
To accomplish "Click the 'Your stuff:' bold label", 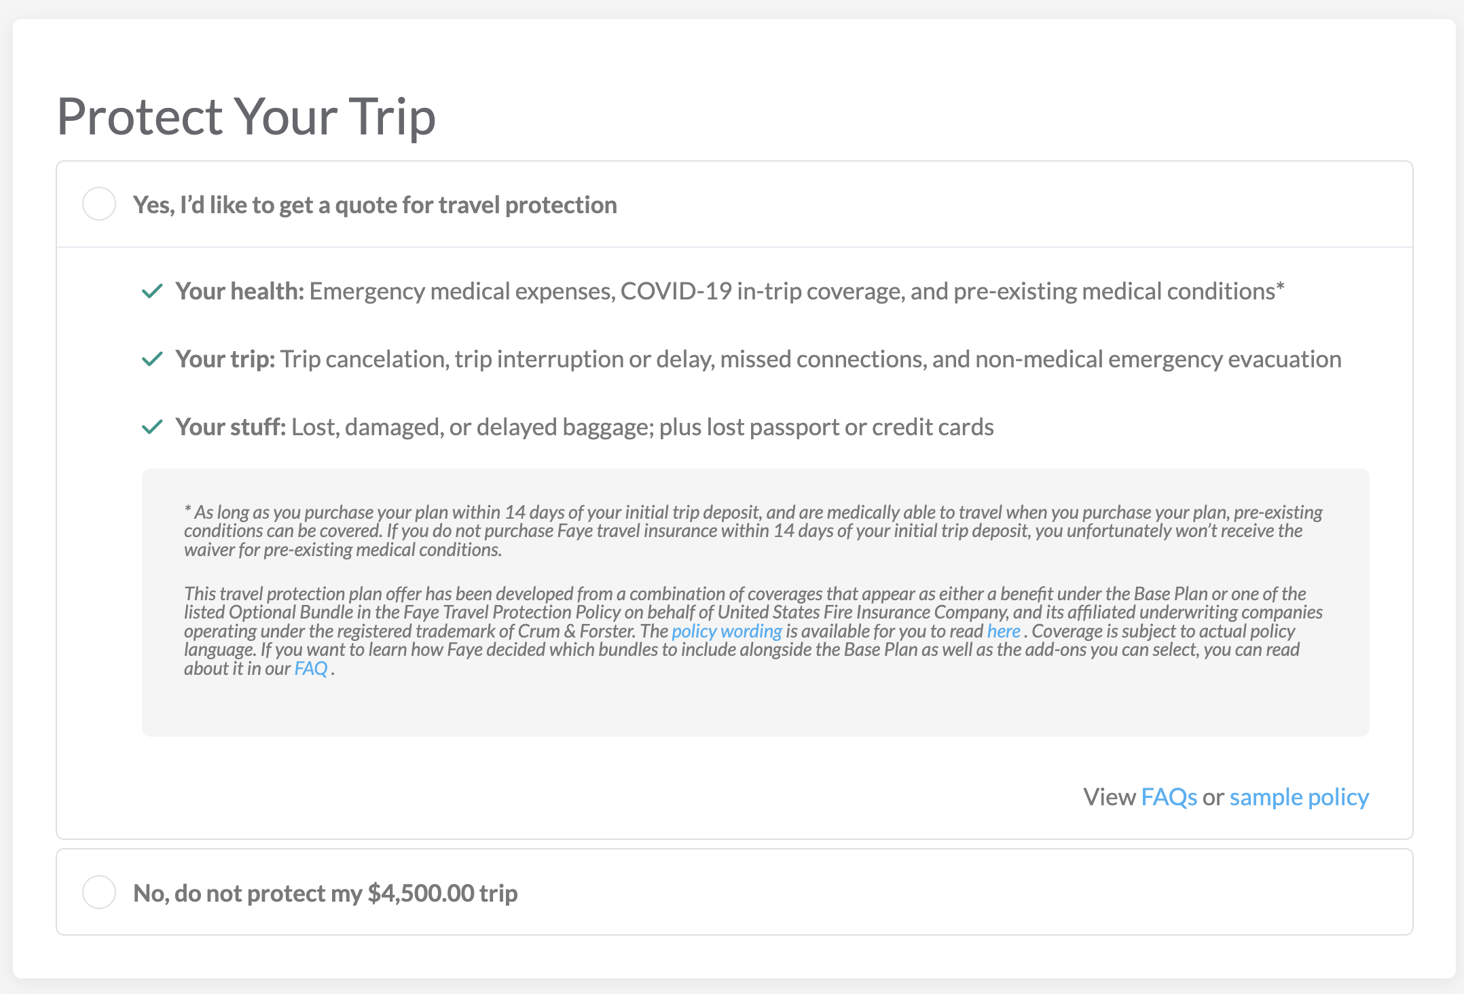I will point(230,427).
